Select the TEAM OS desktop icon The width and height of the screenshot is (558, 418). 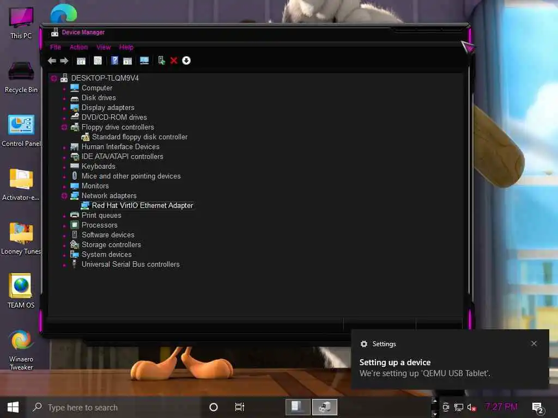click(21, 291)
